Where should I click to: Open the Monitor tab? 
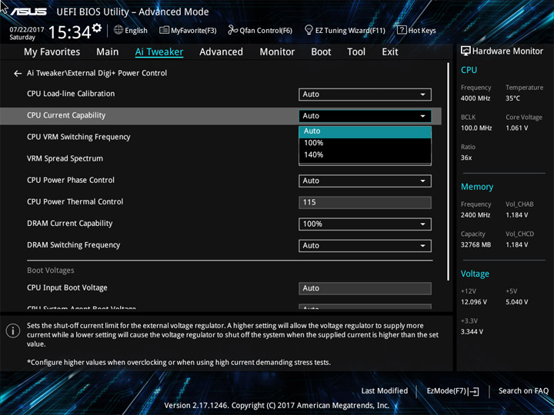277,52
